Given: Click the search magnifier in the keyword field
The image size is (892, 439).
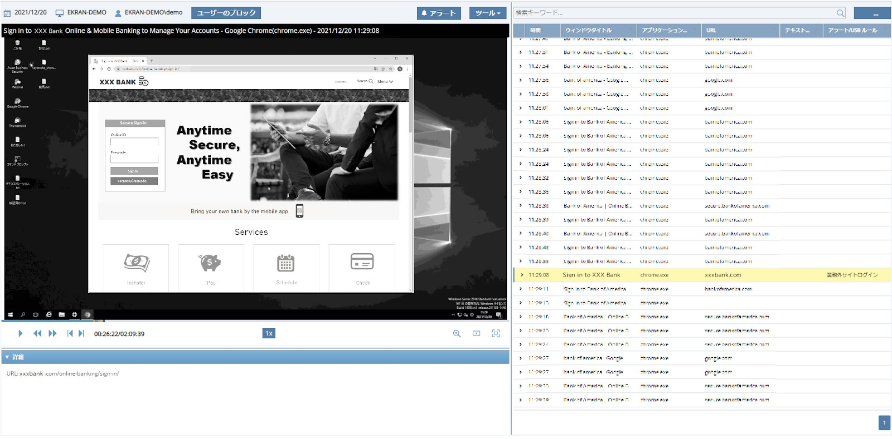Looking at the screenshot, I should click(x=840, y=13).
